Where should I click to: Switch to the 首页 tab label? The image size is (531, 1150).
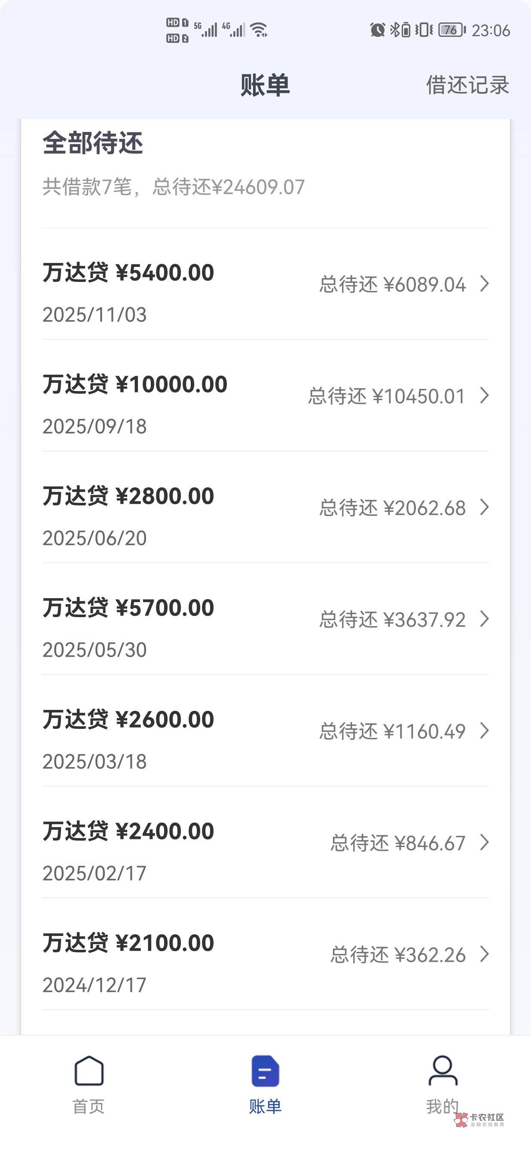[x=88, y=1107]
